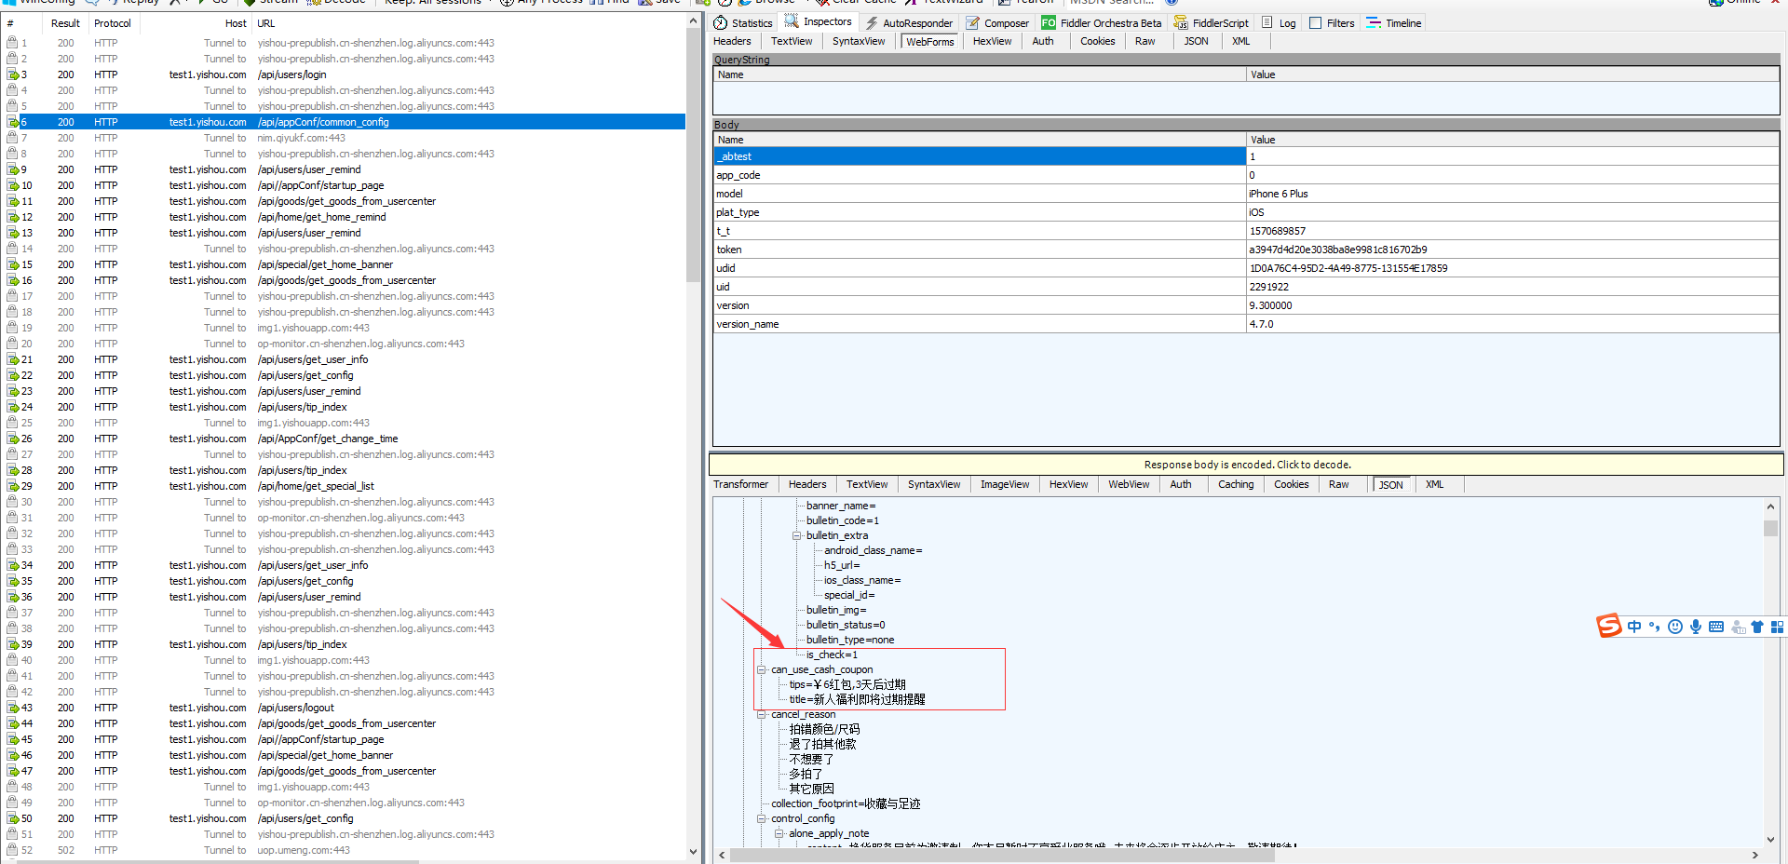The width and height of the screenshot is (1788, 864).
Task: Open the response Caching tab
Action: pos(1236,484)
